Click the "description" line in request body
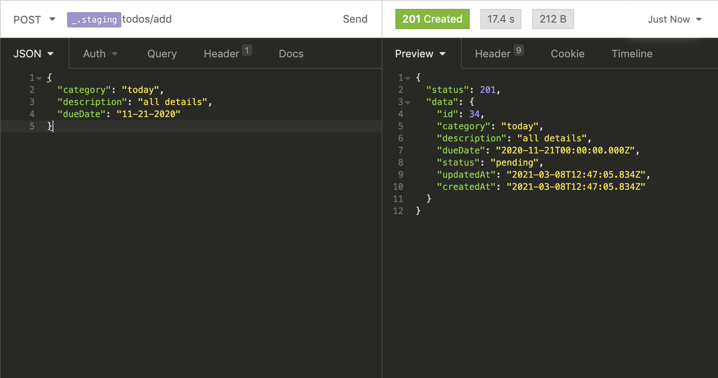 click(135, 102)
